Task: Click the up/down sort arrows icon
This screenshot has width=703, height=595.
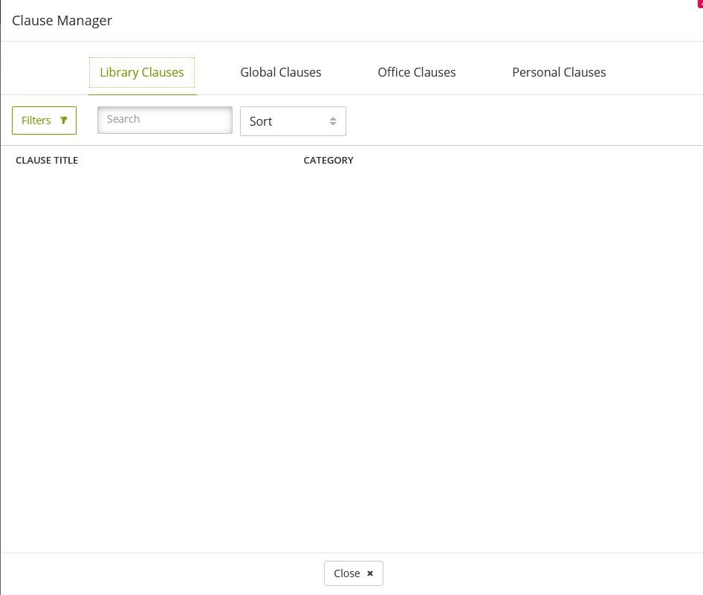Action: (x=333, y=120)
